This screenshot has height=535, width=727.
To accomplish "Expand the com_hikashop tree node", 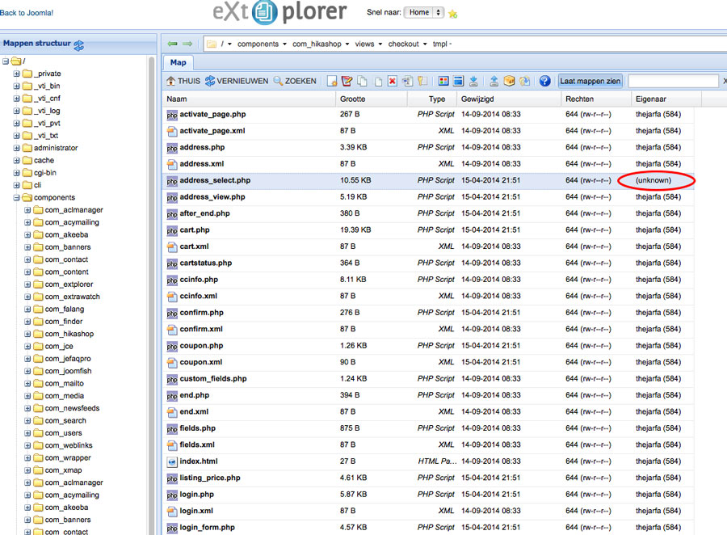I will click(x=27, y=334).
